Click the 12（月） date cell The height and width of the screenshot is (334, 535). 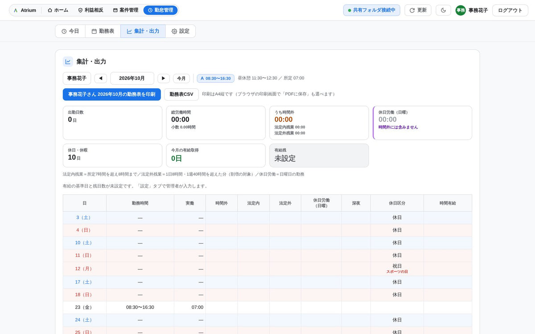pos(85,269)
